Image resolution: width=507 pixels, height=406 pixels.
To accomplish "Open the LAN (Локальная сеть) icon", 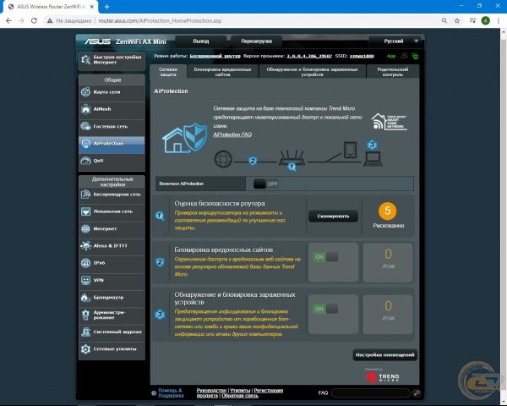I will [85, 211].
